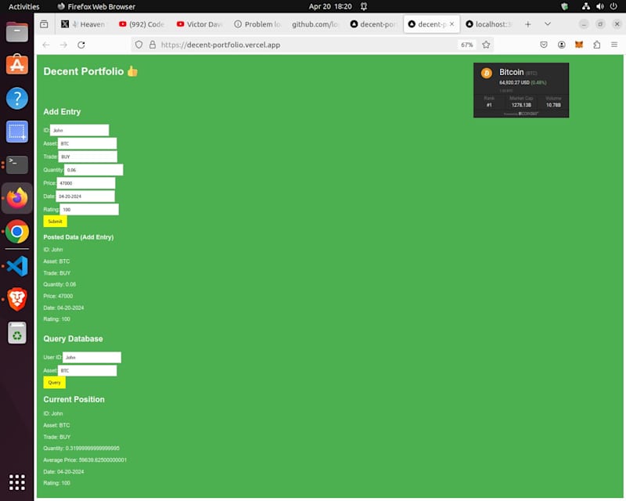Show Applications grid
The image size is (626, 501).
click(16, 482)
